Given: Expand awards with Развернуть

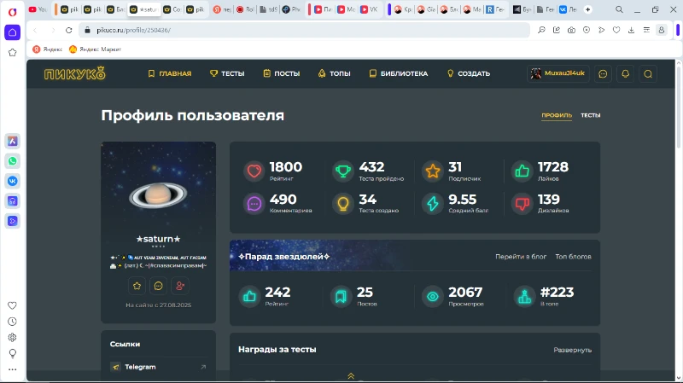Looking at the screenshot, I should 572,350.
